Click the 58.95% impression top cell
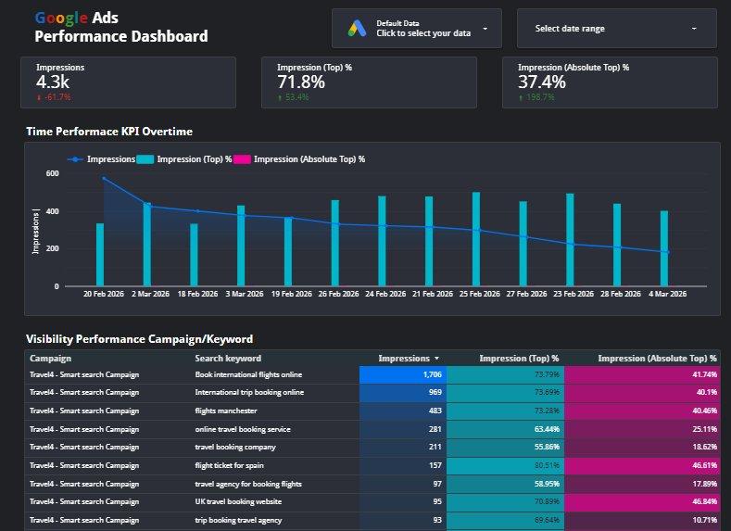731x531 pixels. click(505, 485)
